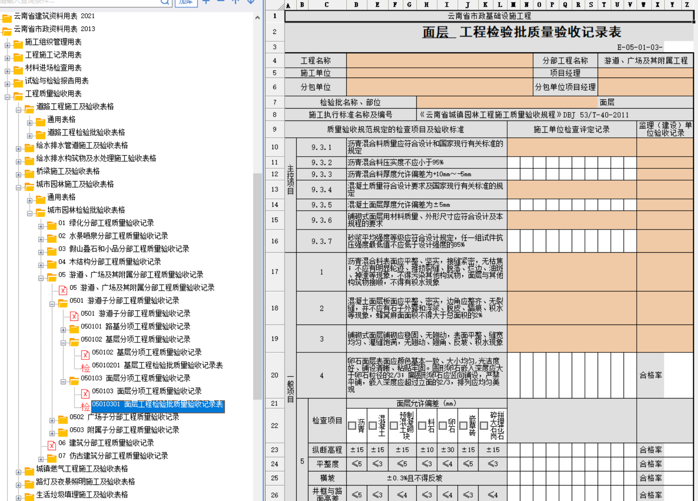The width and height of the screenshot is (698, 501).
Task: Collapse the 道路工程施工及验收表格 node
Action: [19, 110]
